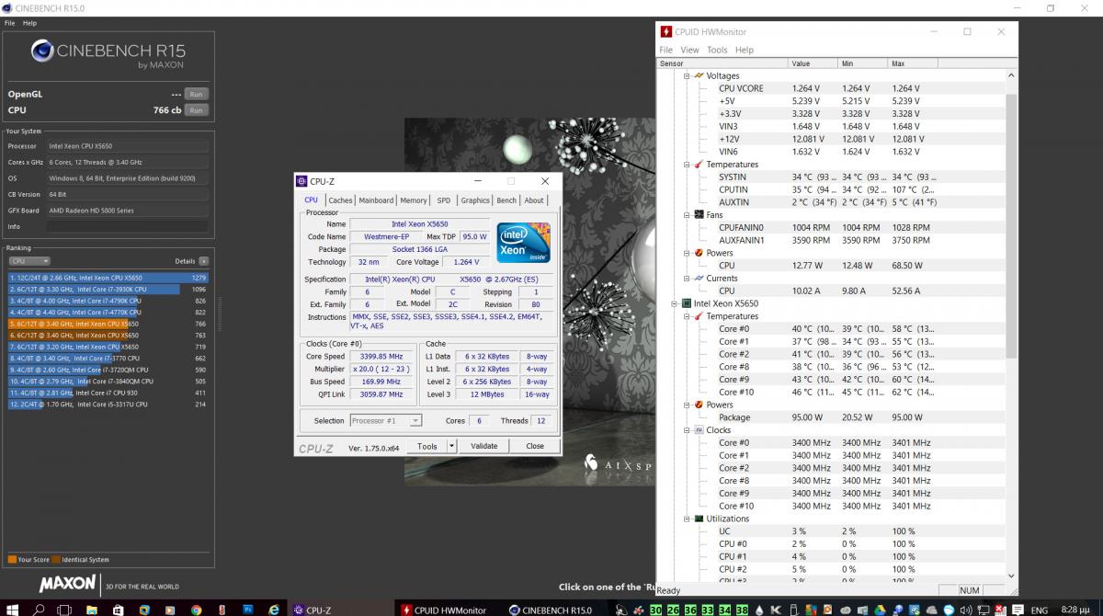Launch Internet Explorer from the taskbar

274,609
